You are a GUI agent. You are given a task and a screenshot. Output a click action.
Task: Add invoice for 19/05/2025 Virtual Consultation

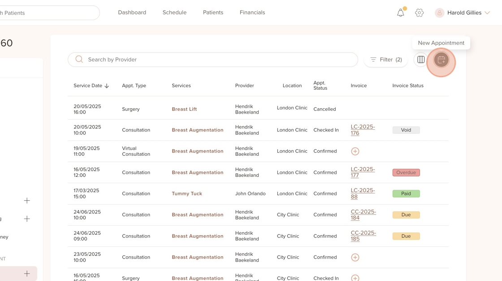[355, 151]
